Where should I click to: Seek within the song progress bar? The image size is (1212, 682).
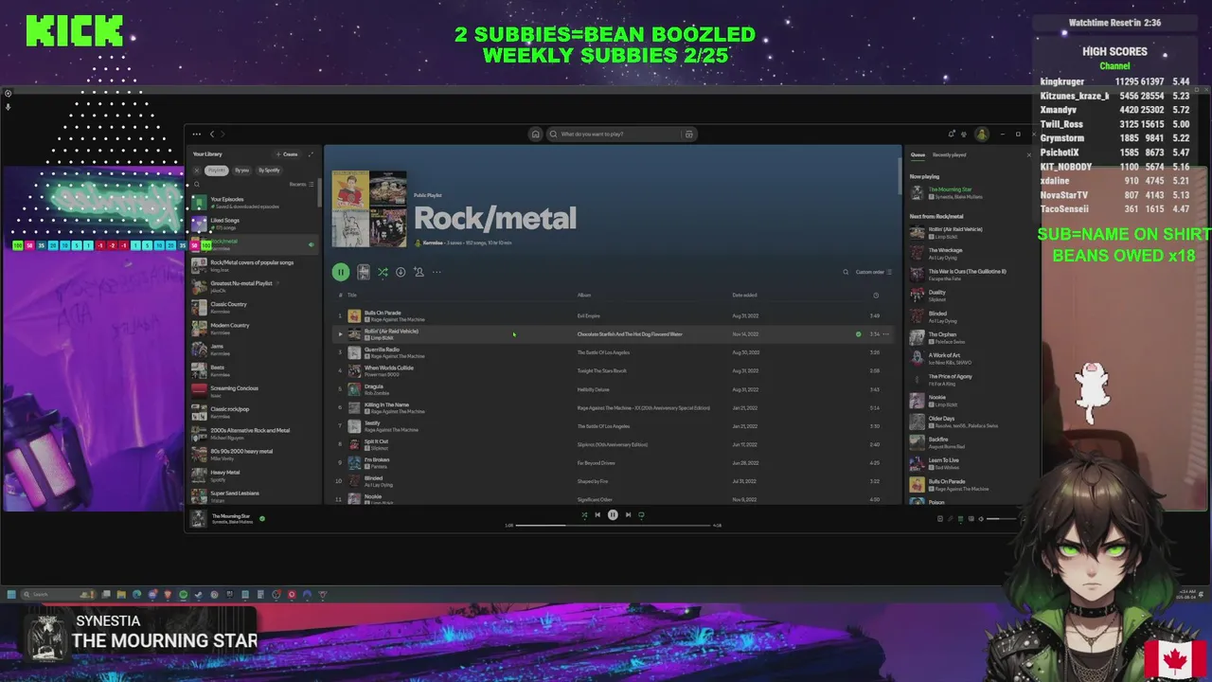click(613, 525)
